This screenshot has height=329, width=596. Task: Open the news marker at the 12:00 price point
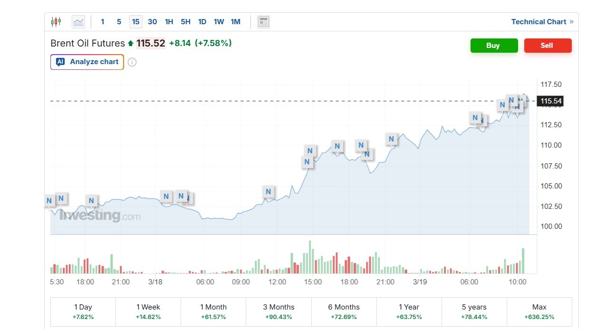coord(269,192)
